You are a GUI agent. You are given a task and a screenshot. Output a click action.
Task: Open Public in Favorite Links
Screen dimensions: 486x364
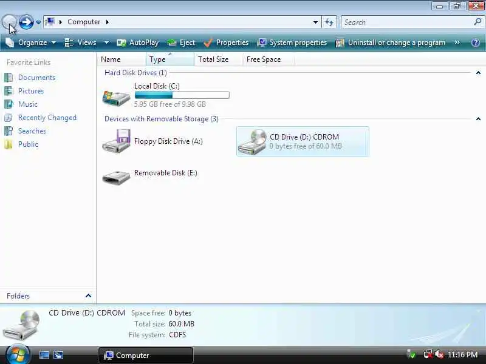click(28, 144)
